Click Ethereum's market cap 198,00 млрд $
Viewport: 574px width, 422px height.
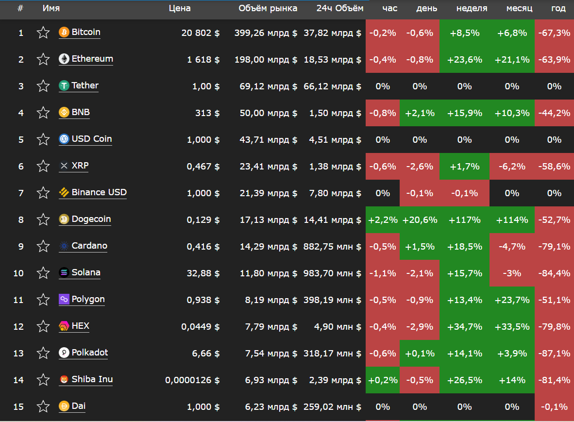point(266,60)
